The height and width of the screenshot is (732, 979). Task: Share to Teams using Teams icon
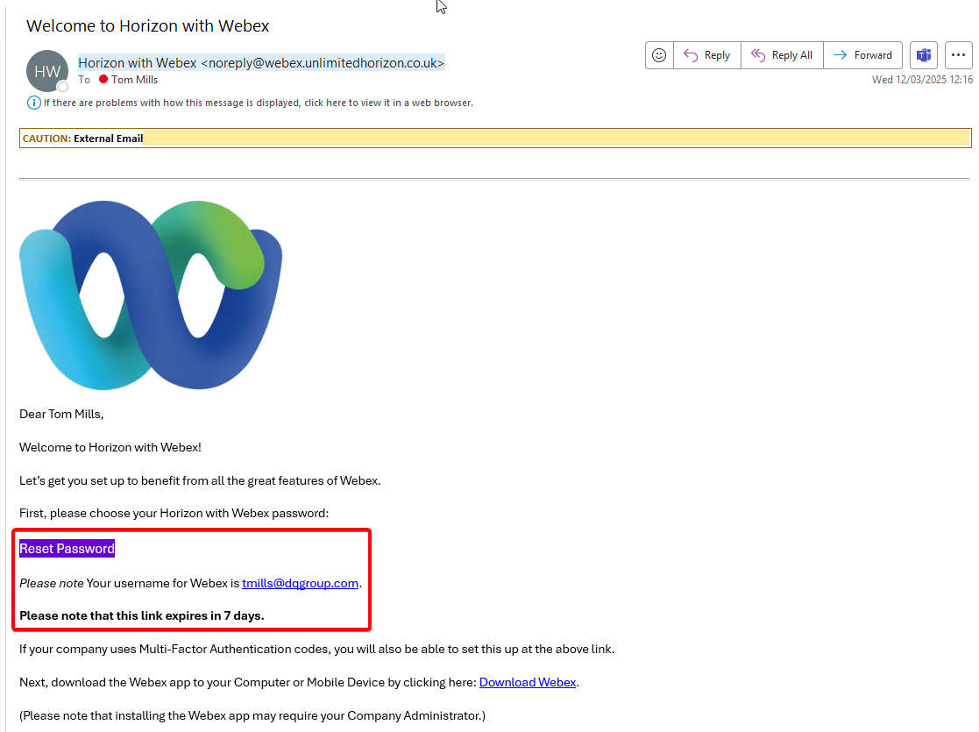coord(924,55)
